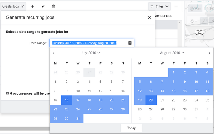Pick August 1 in the calendar

pyautogui.click(x=173, y=72)
